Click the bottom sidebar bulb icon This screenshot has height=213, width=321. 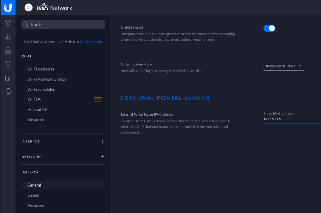(8, 91)
